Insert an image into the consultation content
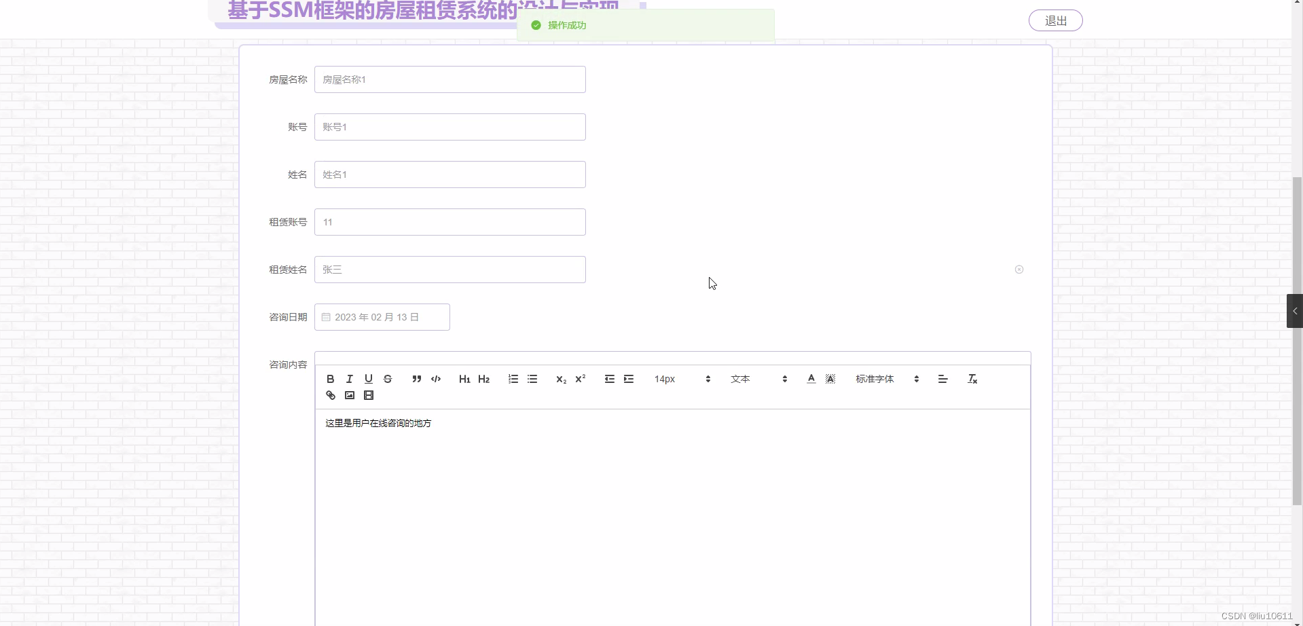Image resolution: width=1303 pixels, height=626 pixels. pyautogui.click(x=349, y=395)
